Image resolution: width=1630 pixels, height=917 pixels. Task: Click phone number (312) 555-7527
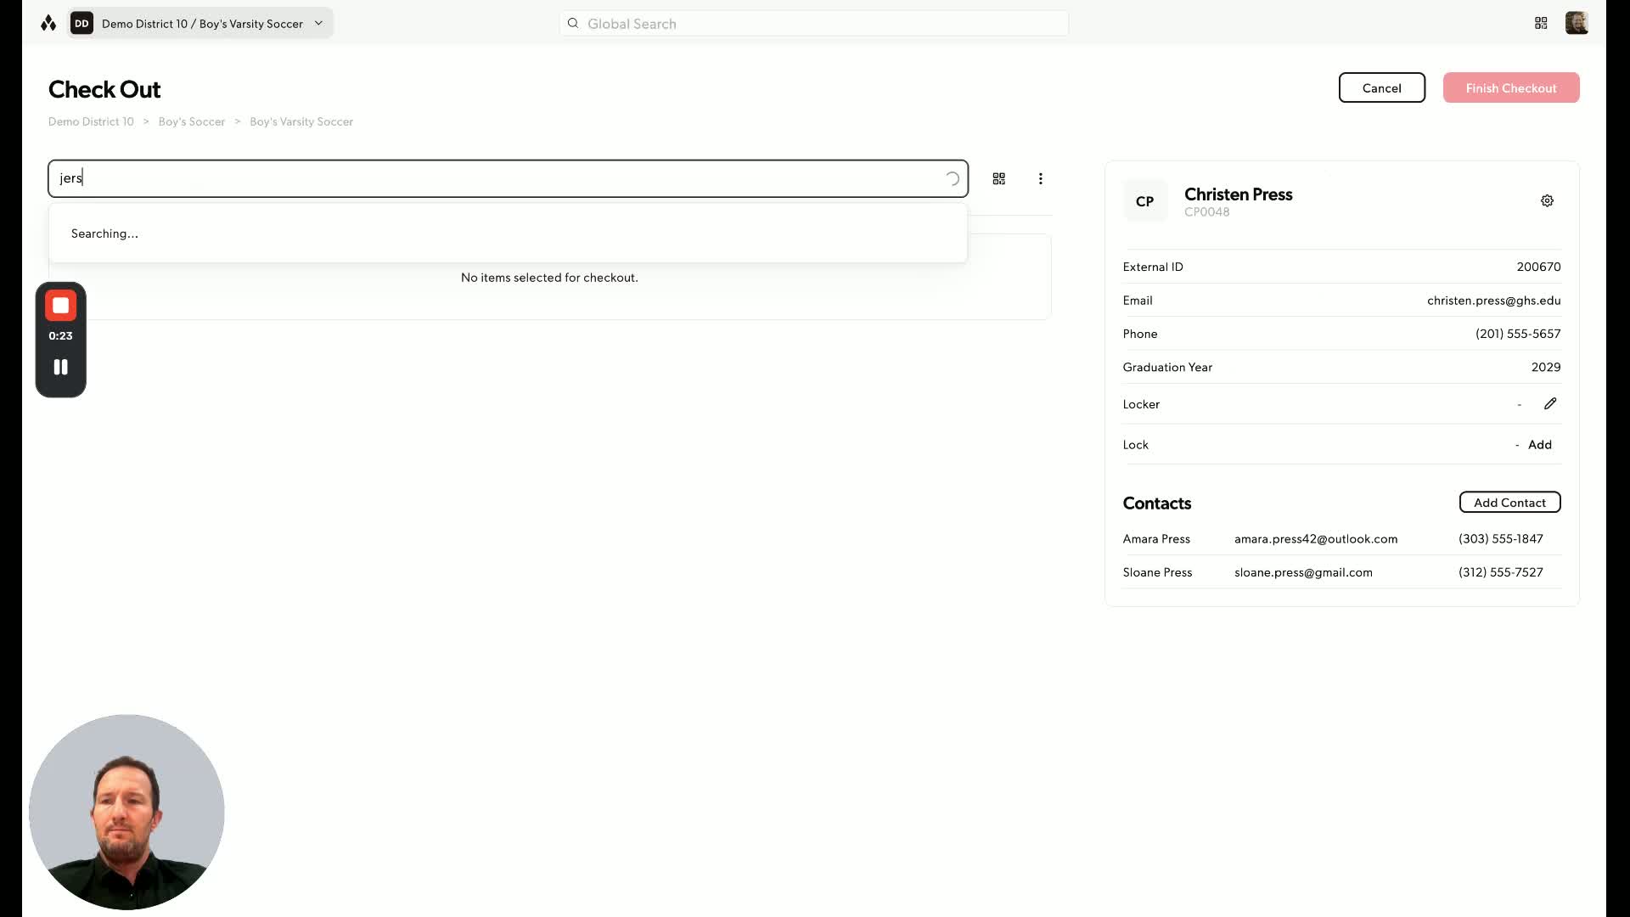point(1500,572)
